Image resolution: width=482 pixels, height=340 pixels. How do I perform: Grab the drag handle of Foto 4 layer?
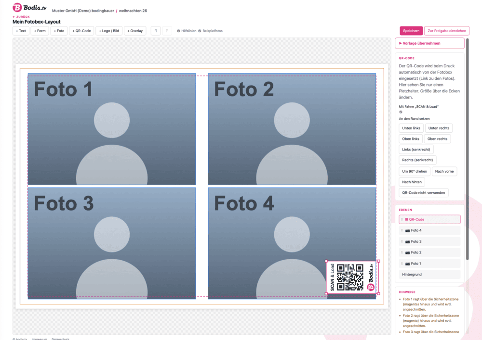(402, 230)
